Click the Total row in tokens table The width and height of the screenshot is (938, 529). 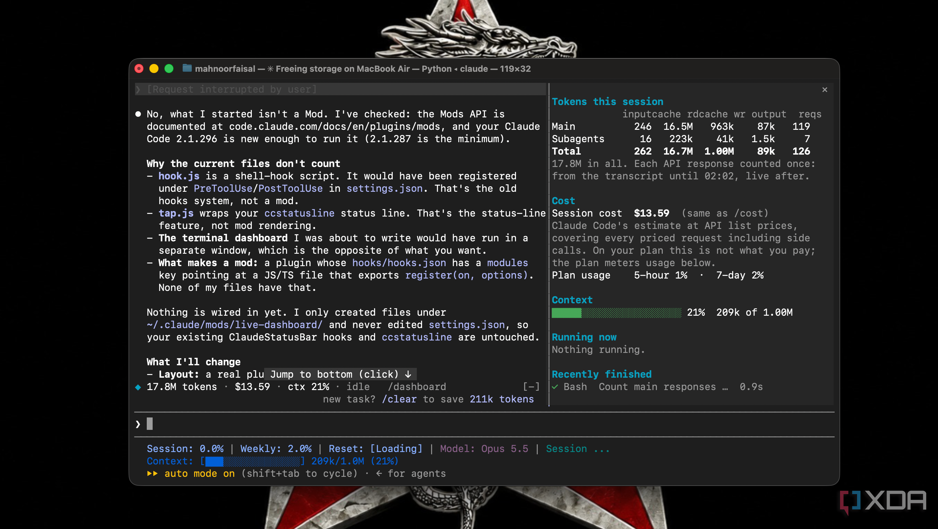coord(681,151)
